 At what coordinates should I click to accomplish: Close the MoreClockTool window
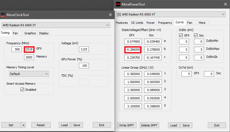[x=110, y=15]
